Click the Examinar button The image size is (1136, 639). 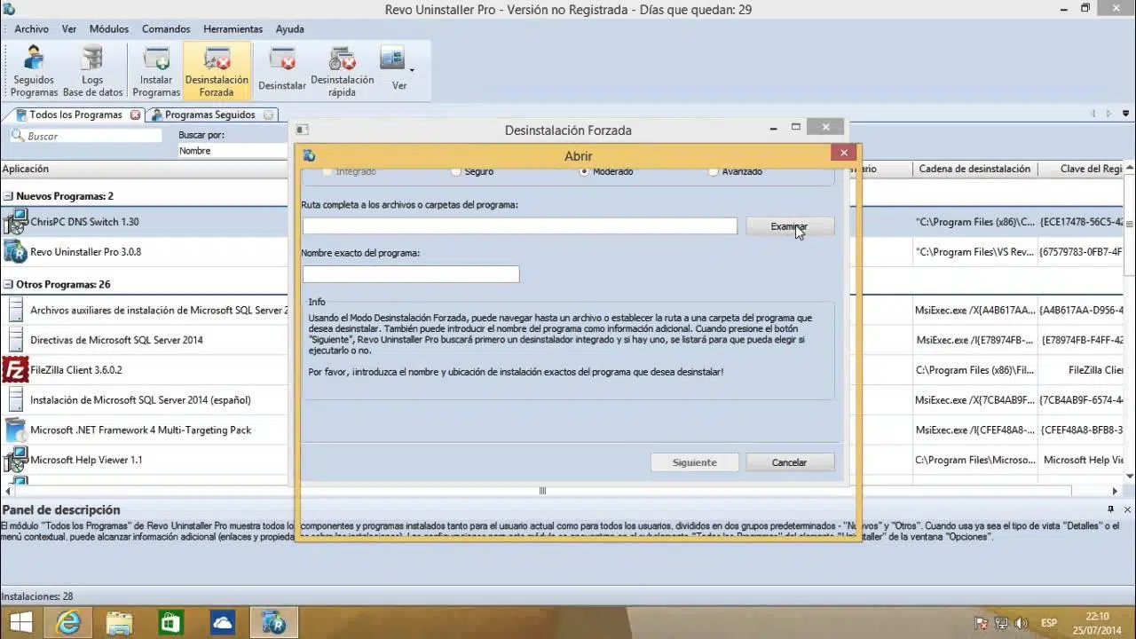coord(790,226)
